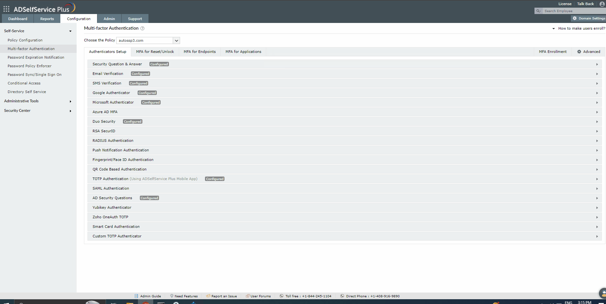Click the QR Code Based Authentication label
Image resolution: width=606 pixels, height=304 pixels.
(x=119, y=169)
